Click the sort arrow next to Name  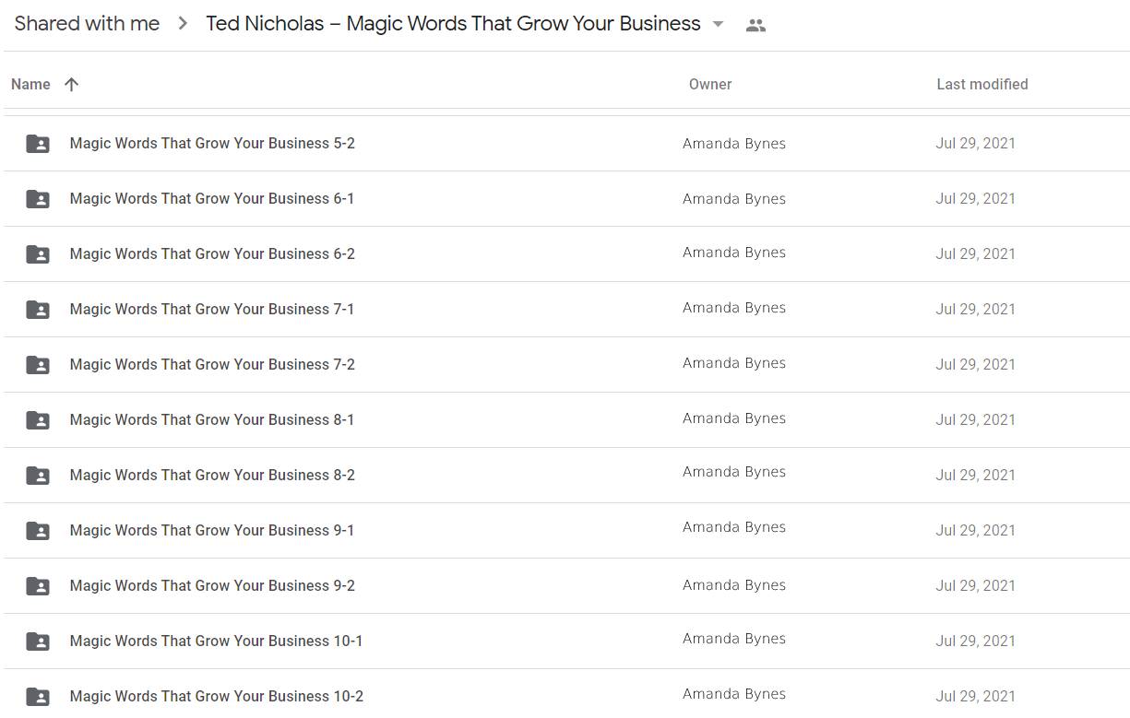point(70,84)
